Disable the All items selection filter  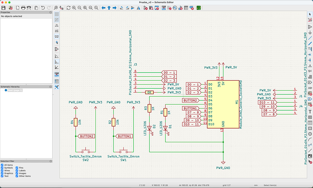pos(2,165)
